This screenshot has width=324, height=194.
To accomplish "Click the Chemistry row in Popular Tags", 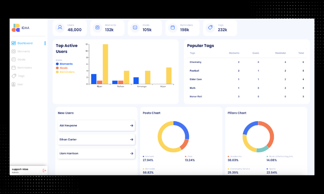I will (246, 62).
